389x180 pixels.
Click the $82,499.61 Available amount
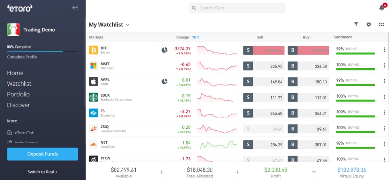point(124,170)
